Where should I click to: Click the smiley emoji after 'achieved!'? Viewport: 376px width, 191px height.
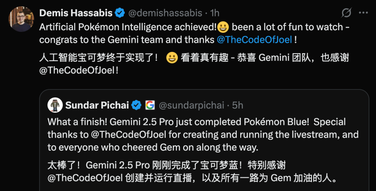[223, 27]
